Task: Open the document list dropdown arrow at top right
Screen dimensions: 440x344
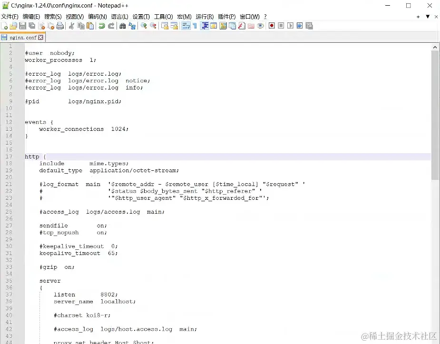Action: [x=428, y=17]
